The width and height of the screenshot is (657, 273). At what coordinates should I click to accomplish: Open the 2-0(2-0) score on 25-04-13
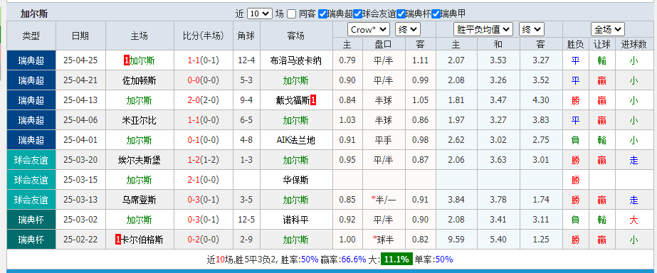pyautogui.click(x=203, y=100)
